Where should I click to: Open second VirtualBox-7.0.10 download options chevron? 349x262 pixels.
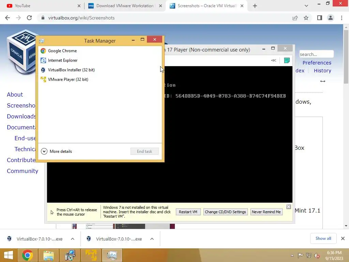point(152,239)
